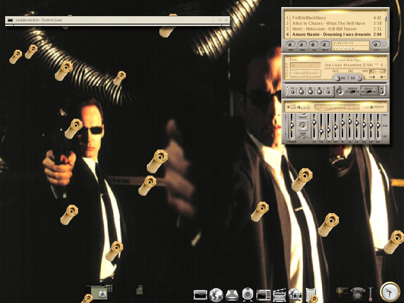Click the main player time display

[305, 66]
